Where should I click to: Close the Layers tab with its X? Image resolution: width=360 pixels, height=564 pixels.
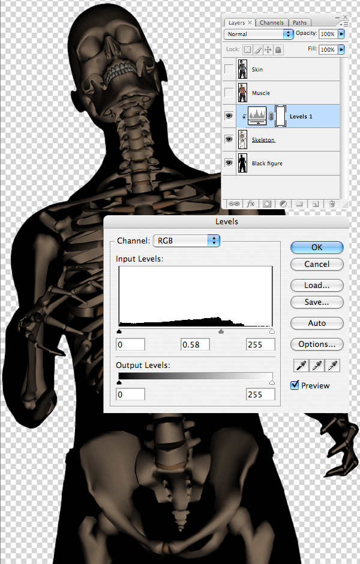click(250, 22)
